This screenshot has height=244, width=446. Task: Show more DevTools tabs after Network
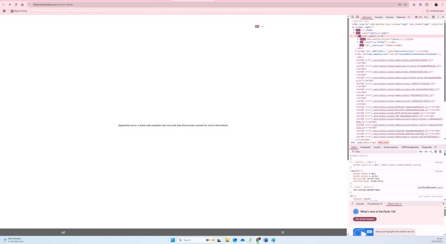click(409, 17)
